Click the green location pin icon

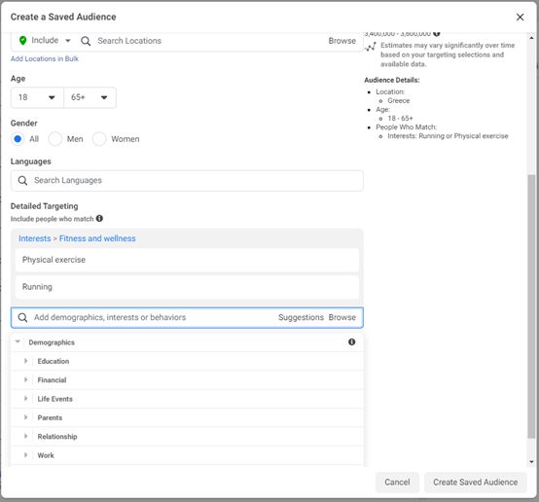[22, 41]
